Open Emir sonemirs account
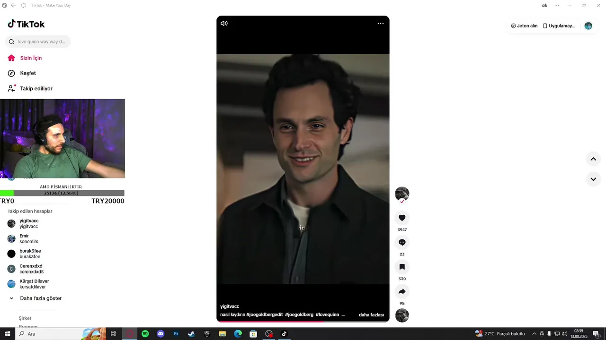The width and height of the screenshot is (606, 340). (x=29, y=238)
